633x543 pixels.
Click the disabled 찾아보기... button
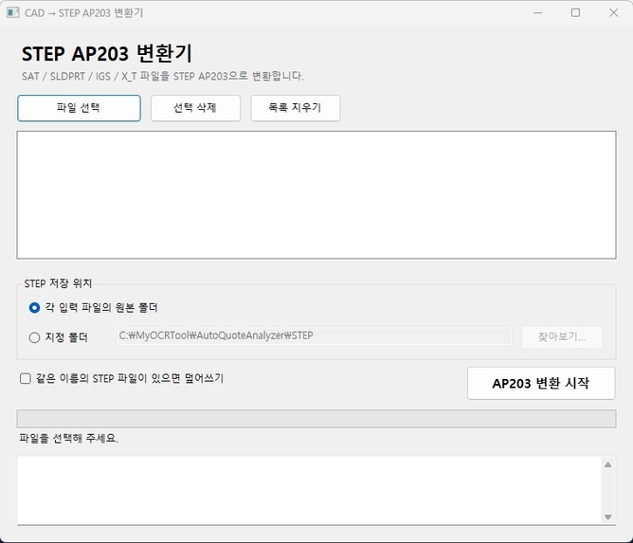[x=562, y=337]
